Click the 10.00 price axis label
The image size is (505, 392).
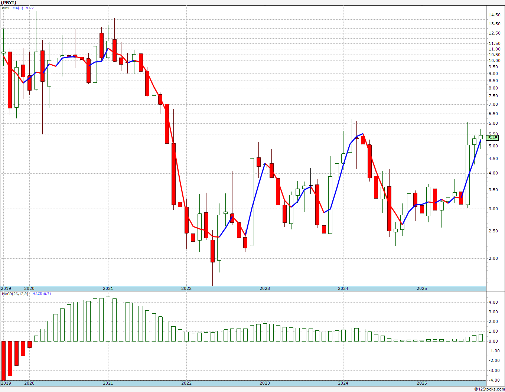coord(494,61)
